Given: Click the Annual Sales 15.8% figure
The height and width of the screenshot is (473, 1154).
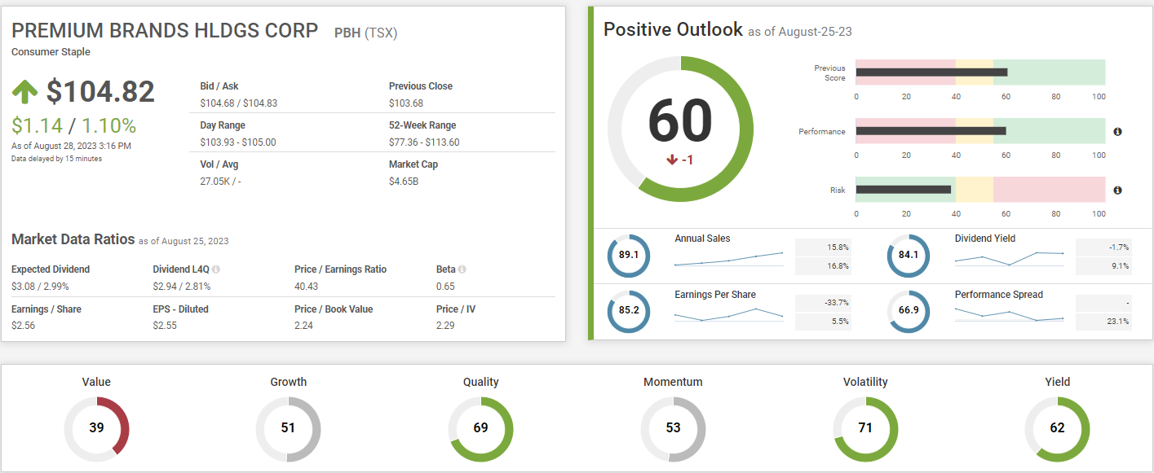Looking at the screenshot, I should point(838,247).
